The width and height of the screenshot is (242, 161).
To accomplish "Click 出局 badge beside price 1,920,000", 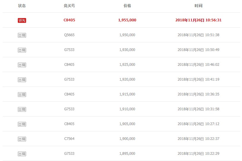I will click(x=22, y=80).
